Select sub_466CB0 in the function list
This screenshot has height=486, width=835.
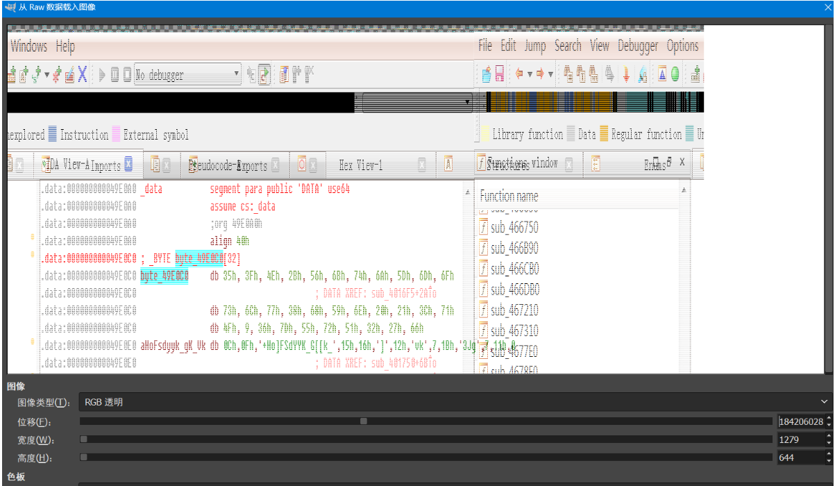(x=514, y=269)
